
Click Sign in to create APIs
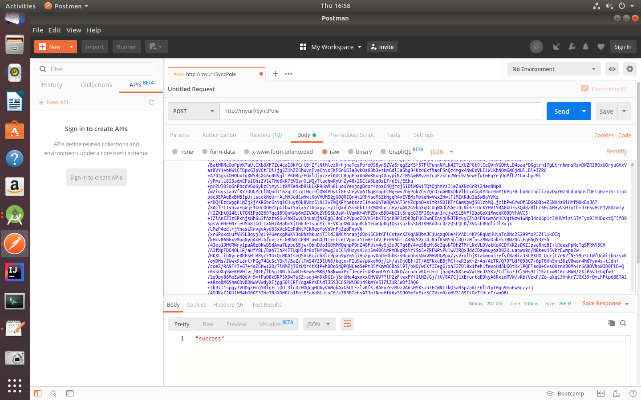[96, 177]
